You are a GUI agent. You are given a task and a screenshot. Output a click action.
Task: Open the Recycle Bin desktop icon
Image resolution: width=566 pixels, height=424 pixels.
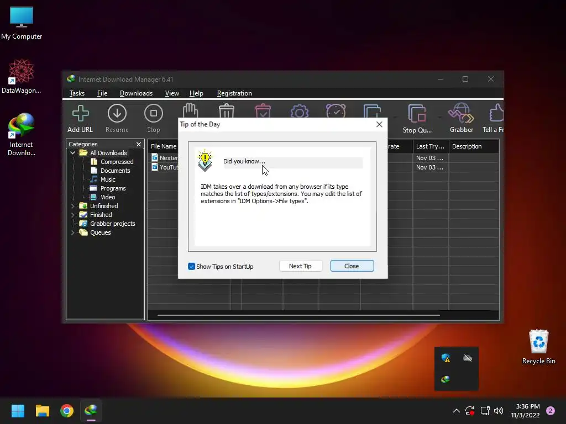tap(538, 347)
